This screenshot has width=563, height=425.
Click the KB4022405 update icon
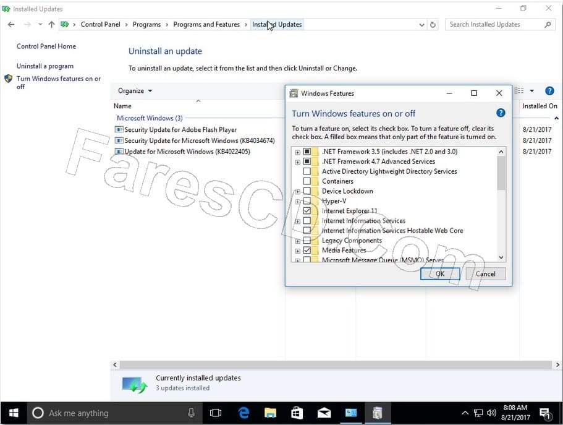pos(119,152)
